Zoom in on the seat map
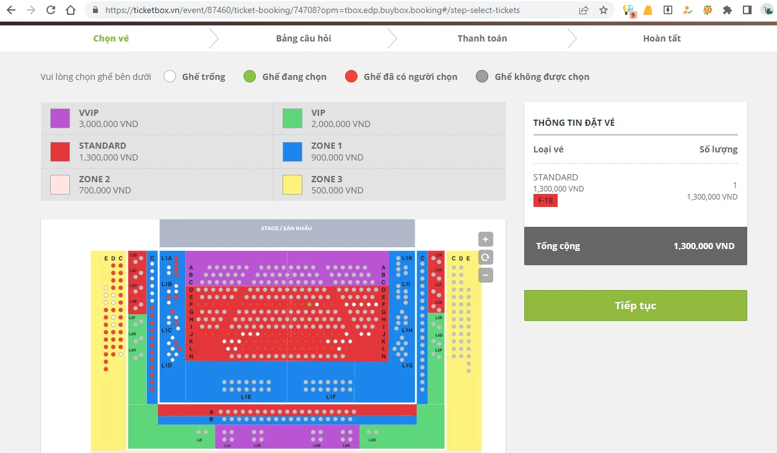777x453 pixels. tap(486, 239)
